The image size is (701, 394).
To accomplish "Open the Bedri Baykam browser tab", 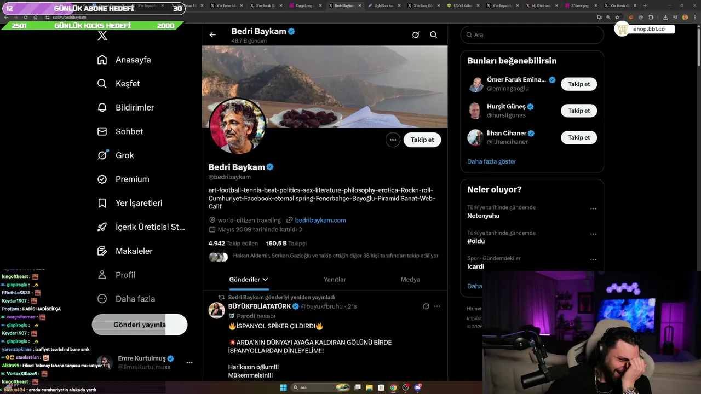I will [344, 5].
